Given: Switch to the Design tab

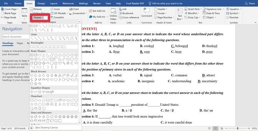Looking at the screenshot, I should 41,3.
